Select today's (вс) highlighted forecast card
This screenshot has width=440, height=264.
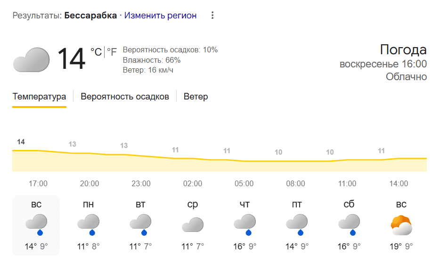[x=36, y=225]
